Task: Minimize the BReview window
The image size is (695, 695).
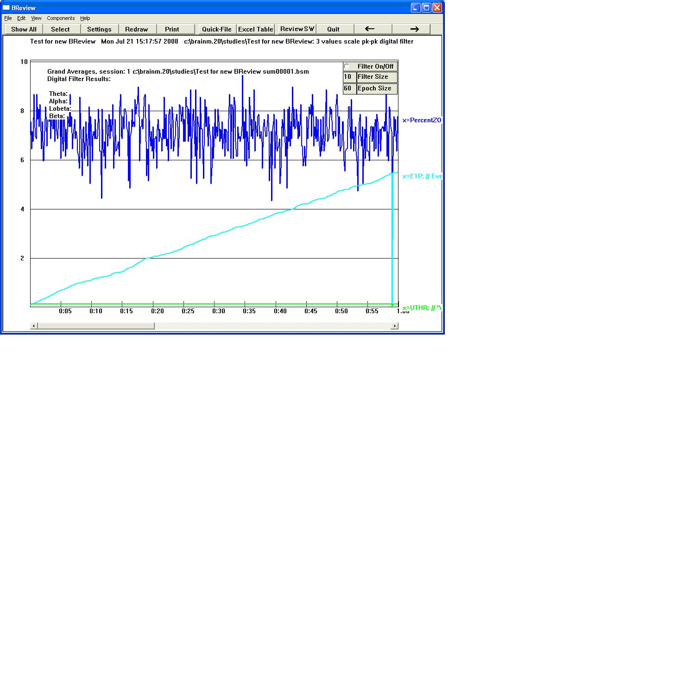Action: (416, 7)
